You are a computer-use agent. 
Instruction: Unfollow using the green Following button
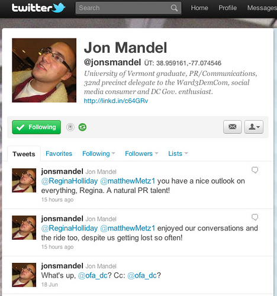point(36,127)
